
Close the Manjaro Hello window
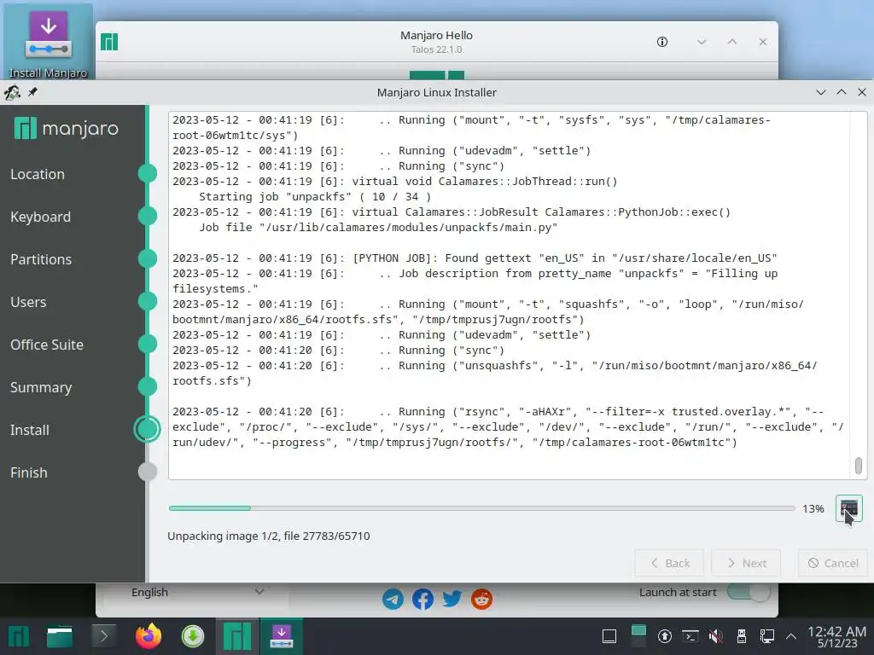[763, 42]
